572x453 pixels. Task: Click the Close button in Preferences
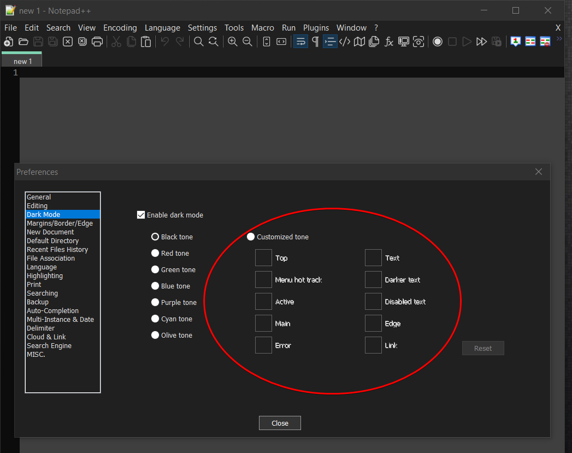(280, 423)
